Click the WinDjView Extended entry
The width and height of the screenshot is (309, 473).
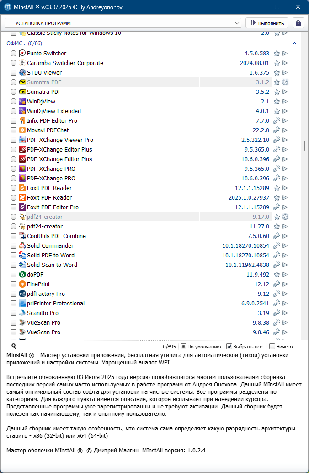[x=54, y=111]
